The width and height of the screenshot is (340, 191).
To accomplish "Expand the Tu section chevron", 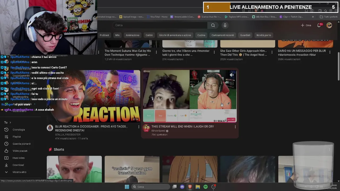I will coord(10,123).
